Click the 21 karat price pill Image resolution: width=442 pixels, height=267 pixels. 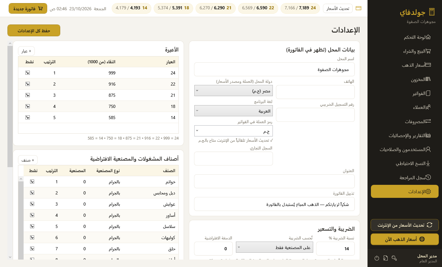215,8
